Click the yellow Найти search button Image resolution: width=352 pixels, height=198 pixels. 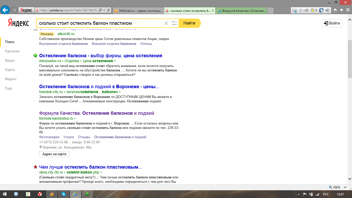(x=190, y=23)
